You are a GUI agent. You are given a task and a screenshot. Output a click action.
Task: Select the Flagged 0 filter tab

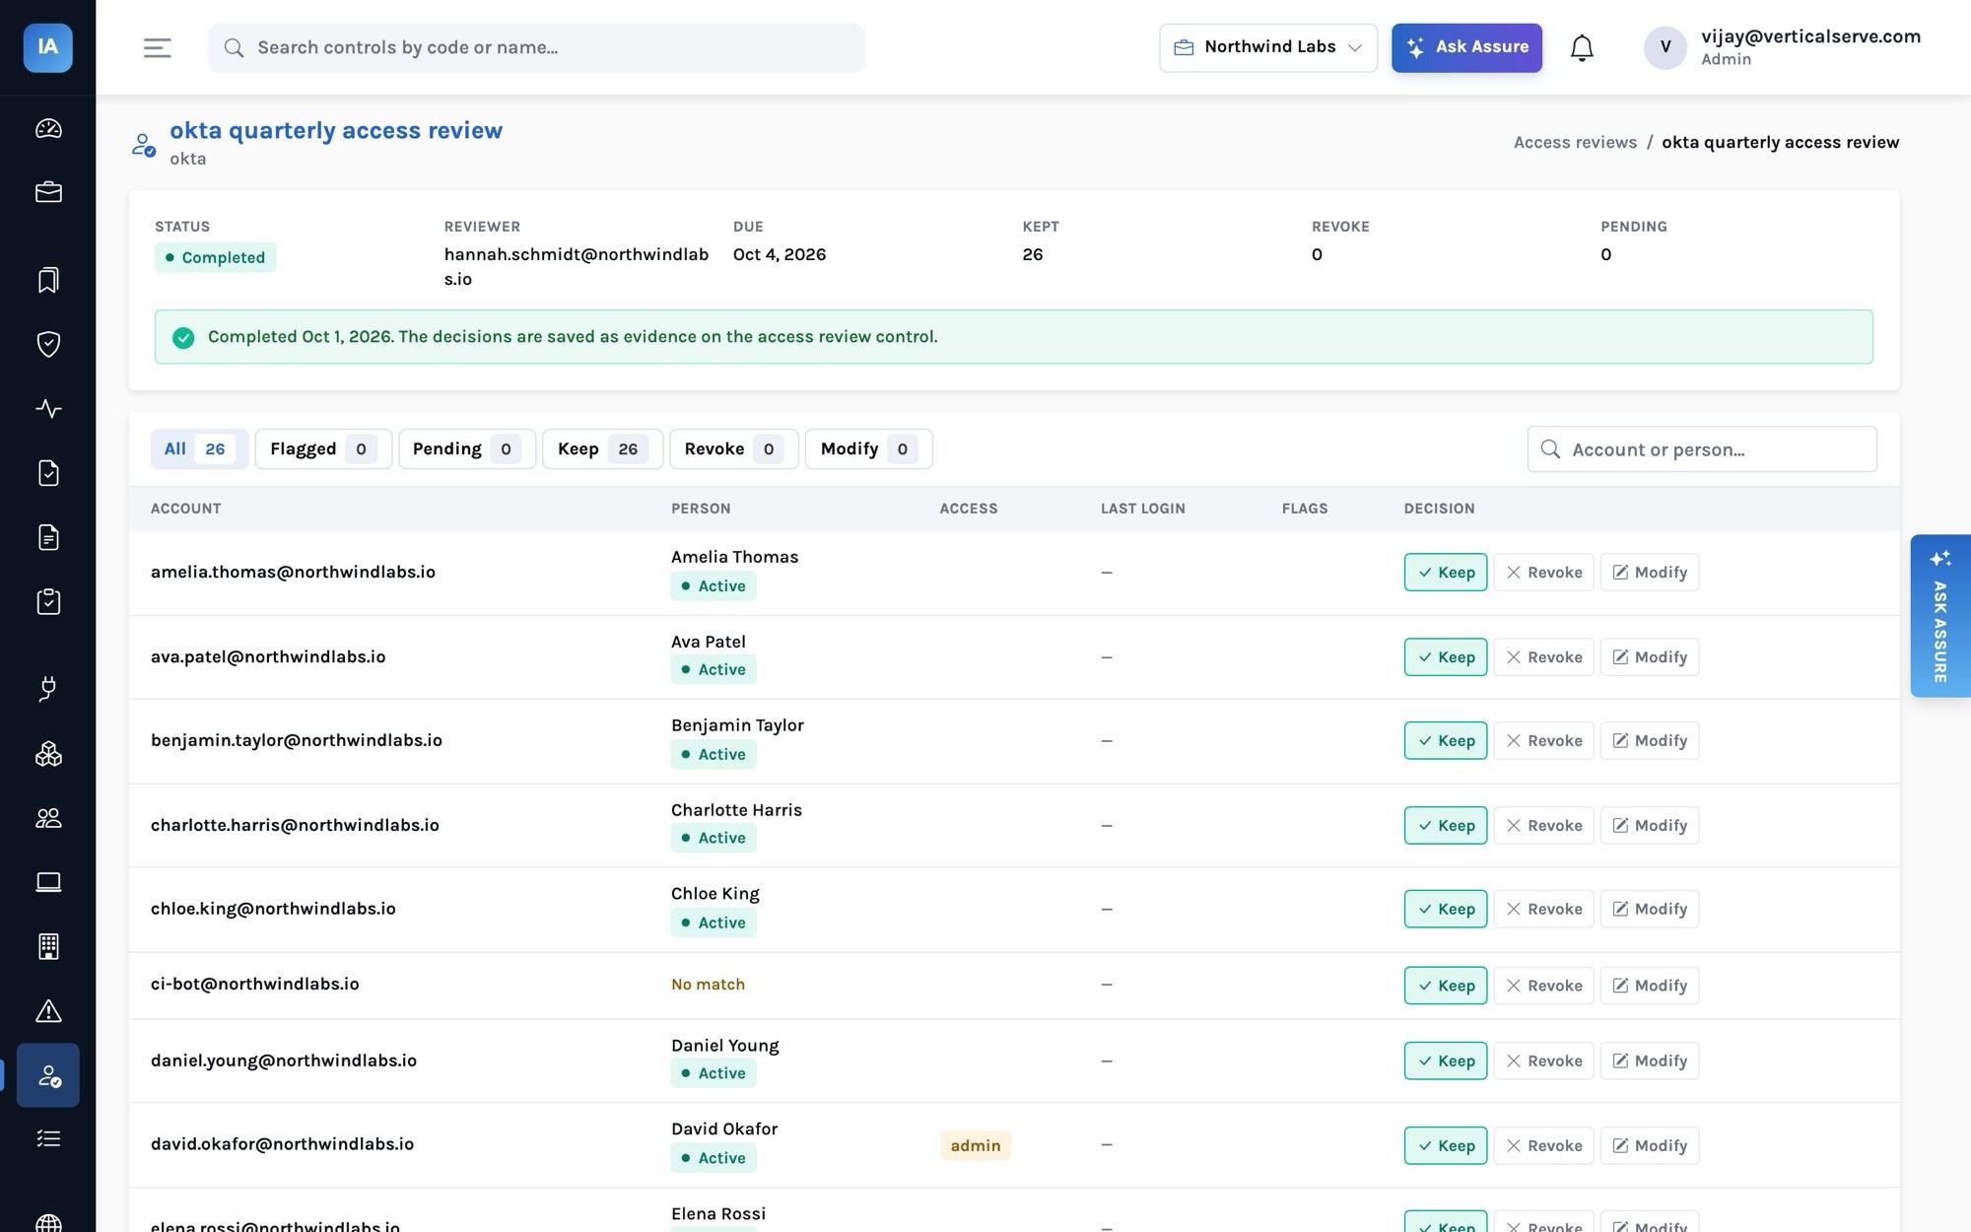(x=323, y=449)
